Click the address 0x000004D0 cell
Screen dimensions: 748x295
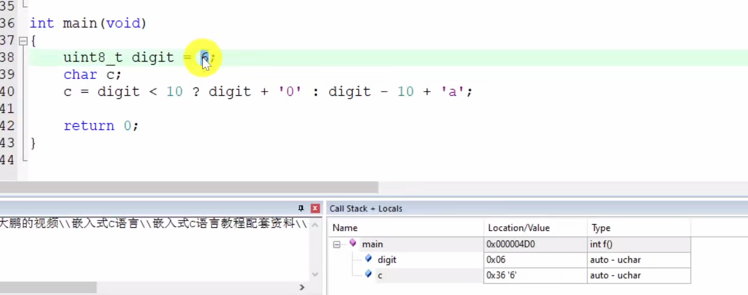pyautogui.click(x=535, y=244)
